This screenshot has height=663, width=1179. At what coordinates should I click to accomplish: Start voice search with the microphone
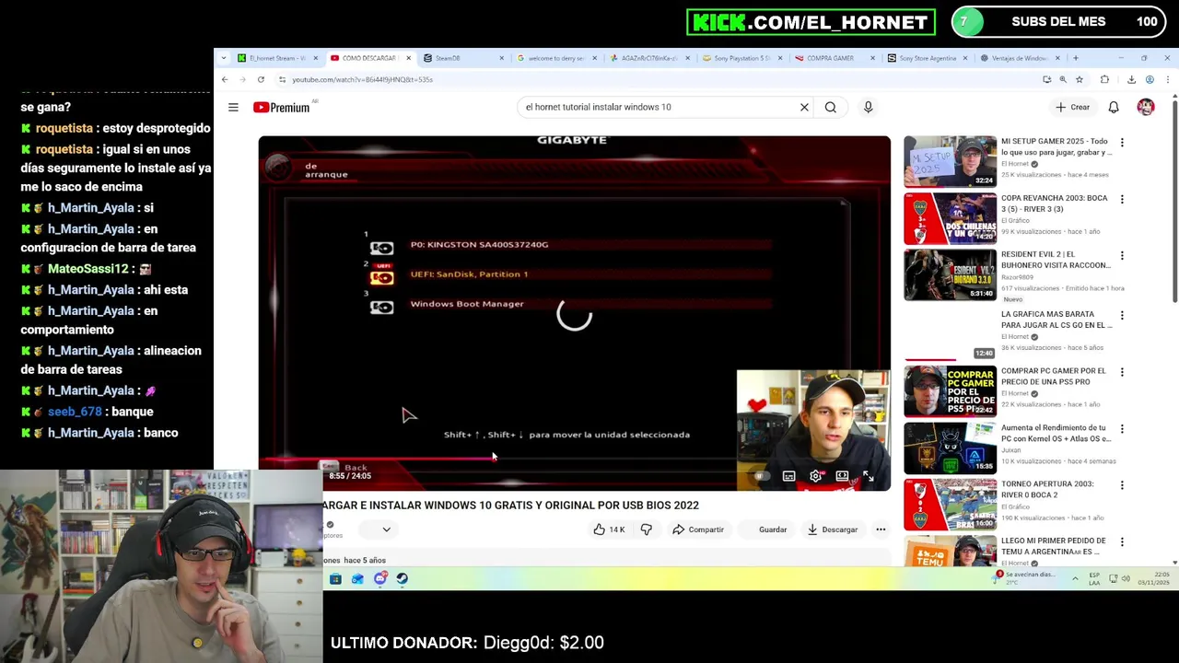coord(868,108)
